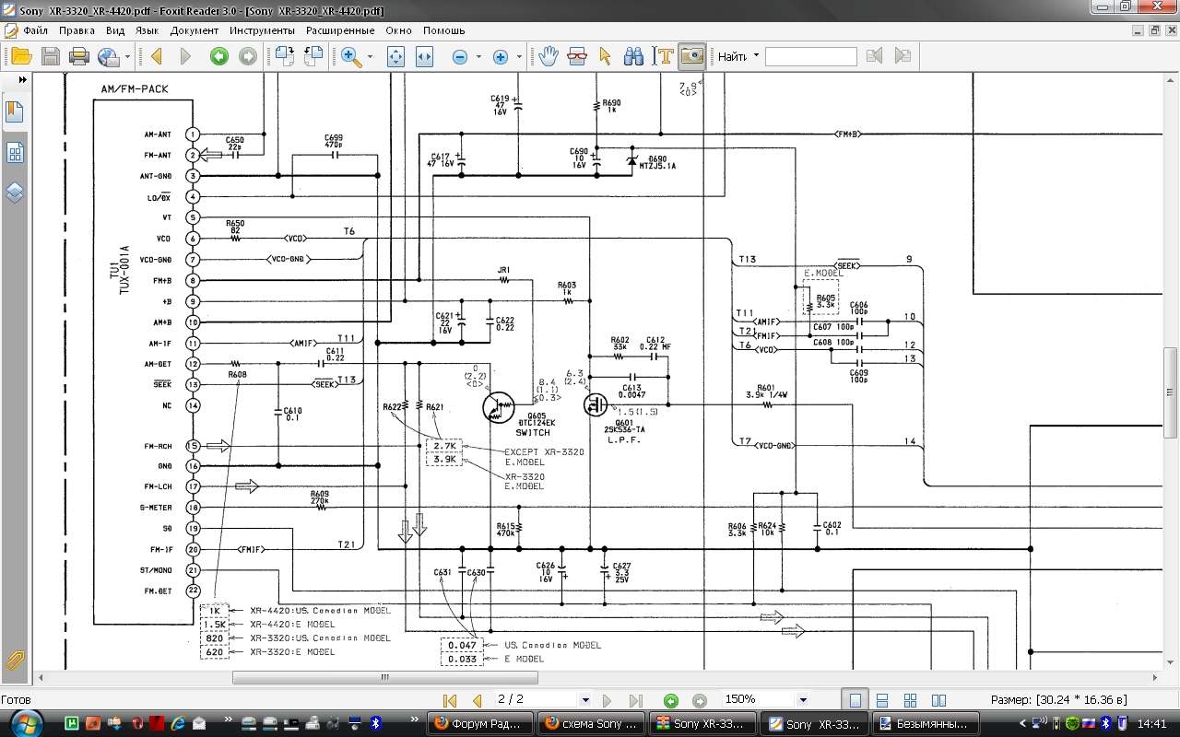The image size is (1180, 737).
Task: Open the Bookmarks panel icon in sidebar
Action: pyautogui.click(x=15, y=112)
